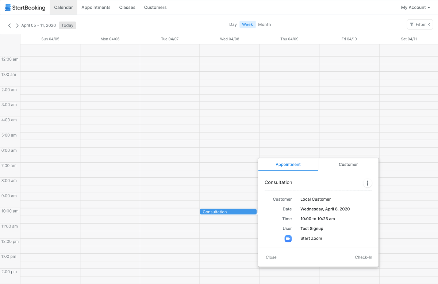438x284 pixels.
Task: Click the Thu 04/09 column header
Action: click(x=289, y=39)
